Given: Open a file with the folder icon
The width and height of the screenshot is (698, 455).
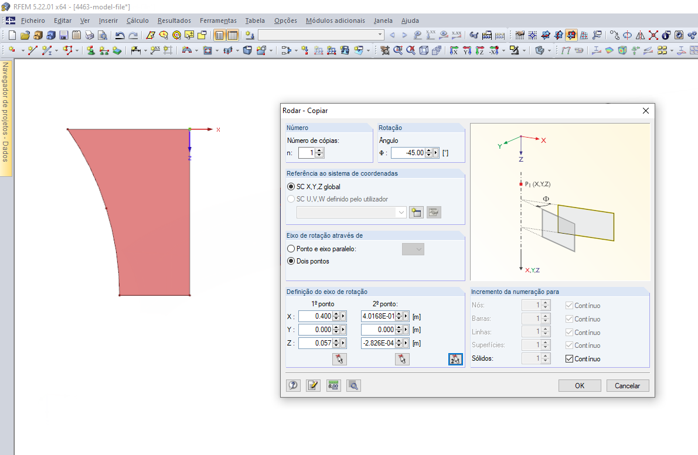Looking at the screenshot, I should point(25,35).
